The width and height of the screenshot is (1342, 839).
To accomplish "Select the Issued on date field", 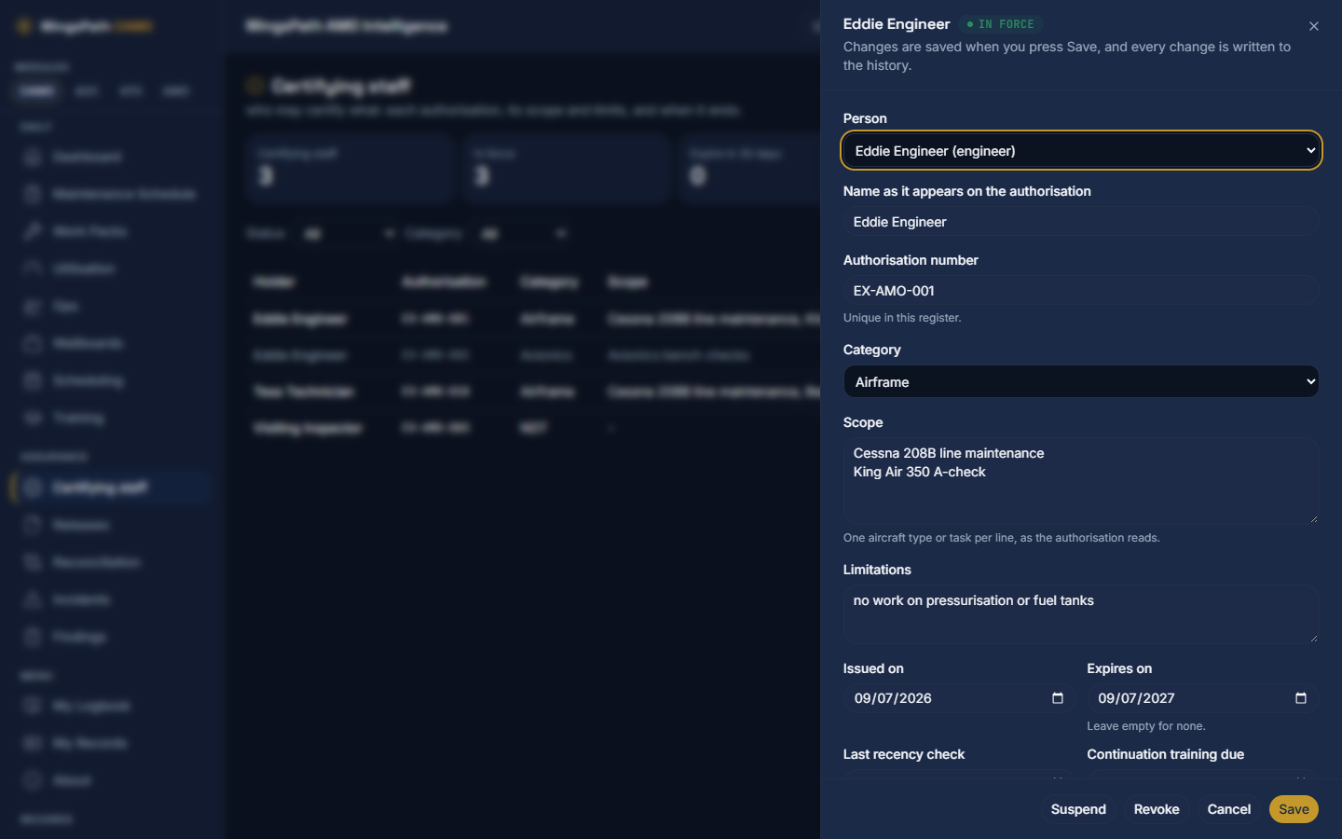I will point(959,698).
